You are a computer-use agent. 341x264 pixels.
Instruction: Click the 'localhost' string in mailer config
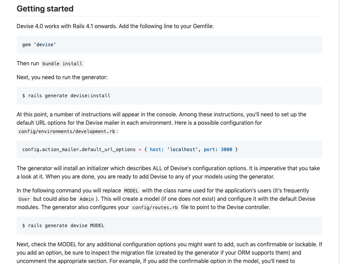tap(182, 149)
